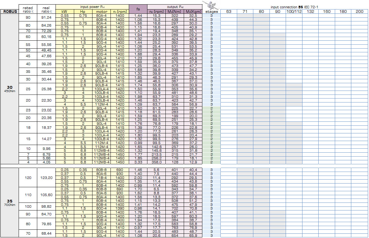Image resolution: width=369 pixels, height=238 pixels.
Task: Select the 'input power' header
Action: coord(92,6)
